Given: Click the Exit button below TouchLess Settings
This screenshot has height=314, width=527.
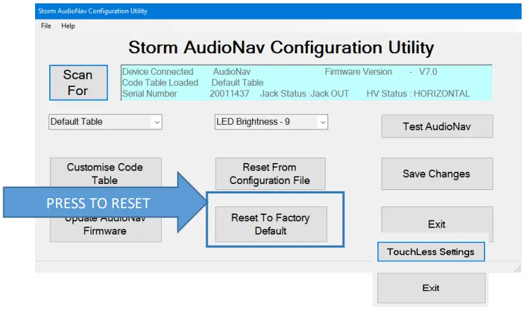Looking at the screenshot, I should (431, 288).
